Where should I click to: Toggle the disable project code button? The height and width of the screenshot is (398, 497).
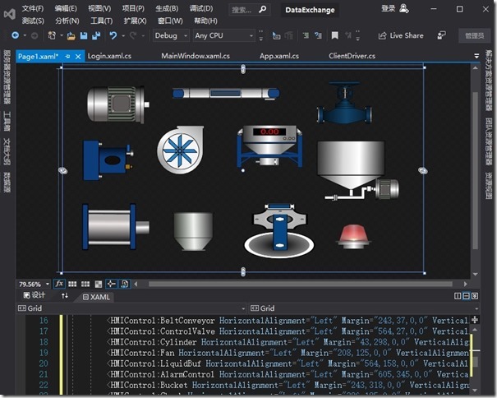[125, 284]
